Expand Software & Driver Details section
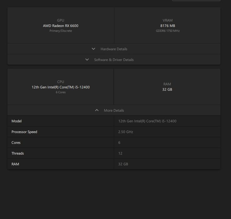The image size is (231, 219). coord(114,60)
